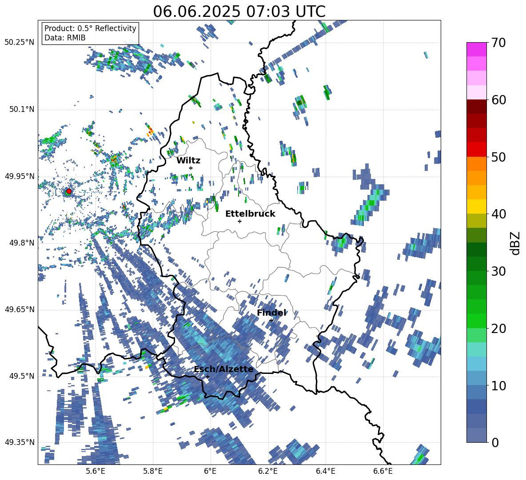Click the colorbar tick label 60

pyautogui.click(x=498, y=100)
